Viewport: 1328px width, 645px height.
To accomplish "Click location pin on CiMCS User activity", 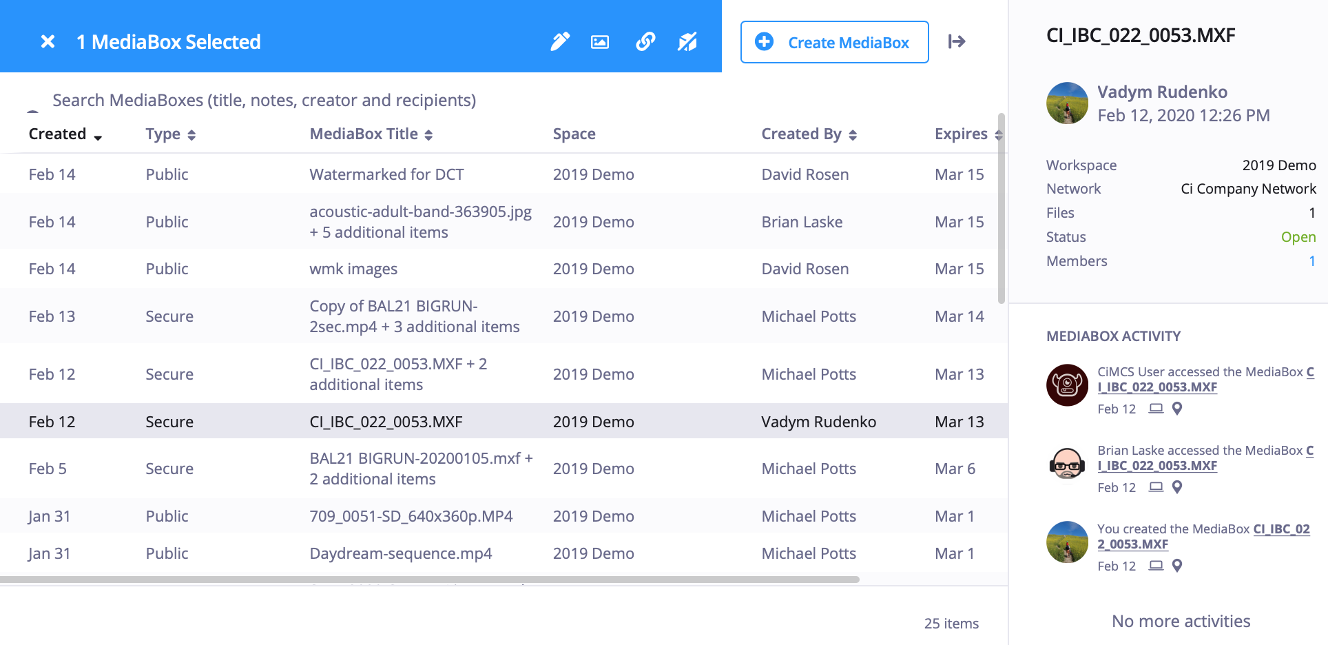I will [x=1177, y=409].
